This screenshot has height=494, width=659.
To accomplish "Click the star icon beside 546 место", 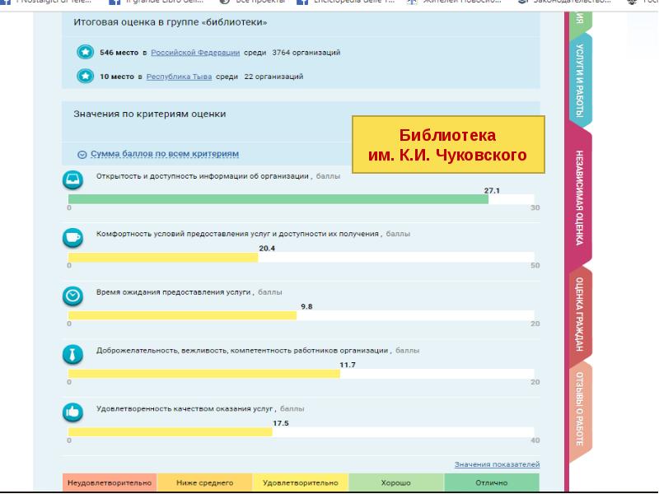I will 85,53.
